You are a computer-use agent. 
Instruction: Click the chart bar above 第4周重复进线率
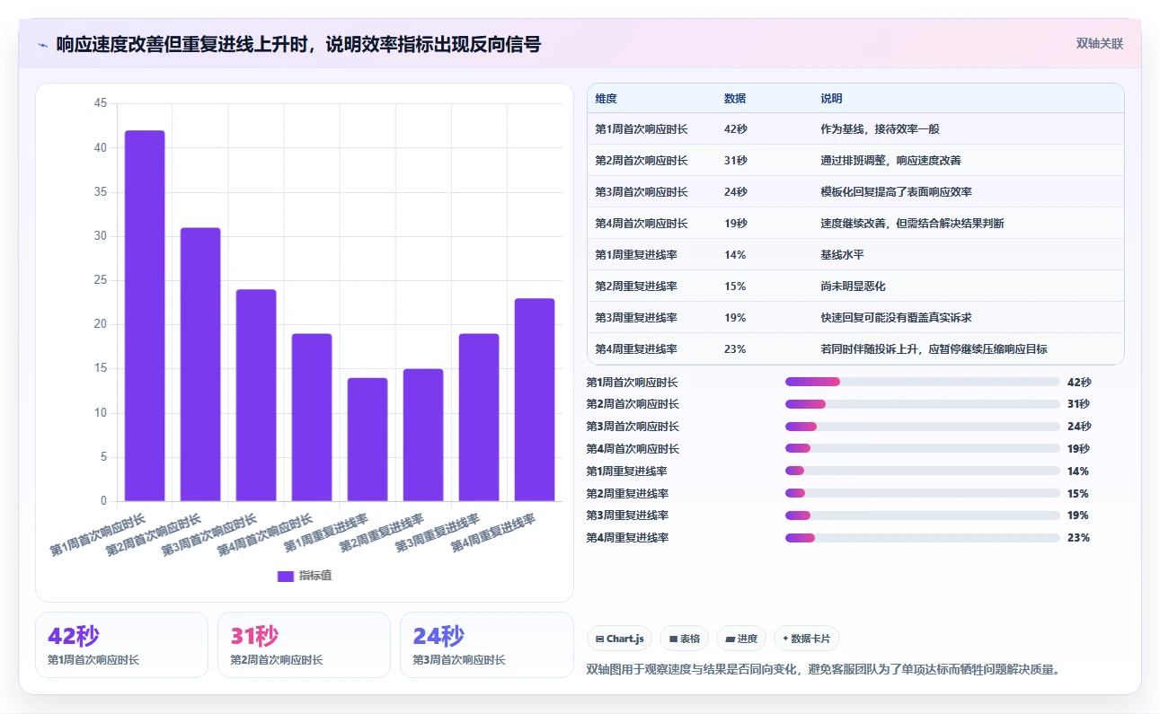[535, 400]
